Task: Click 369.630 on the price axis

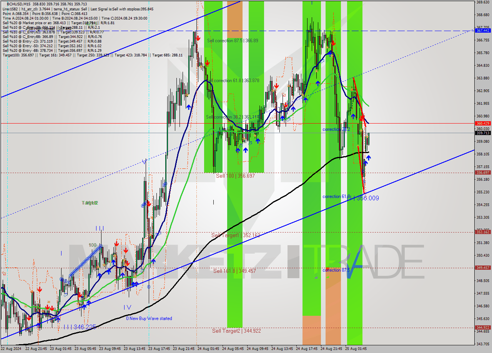Action: [x=483, y=2]
